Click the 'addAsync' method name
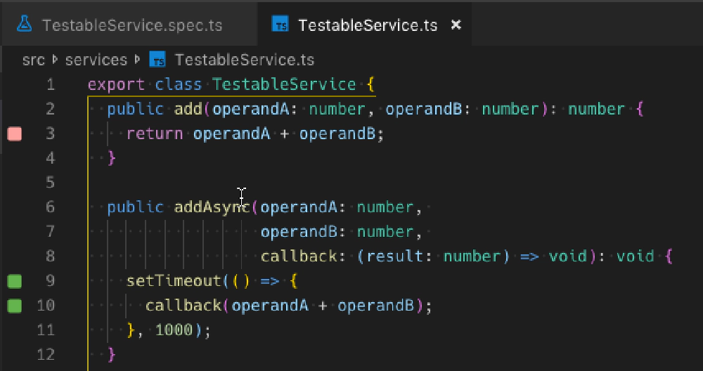Image resolution: width=703 pixels, height=371 pixels. tap(212, 207)
